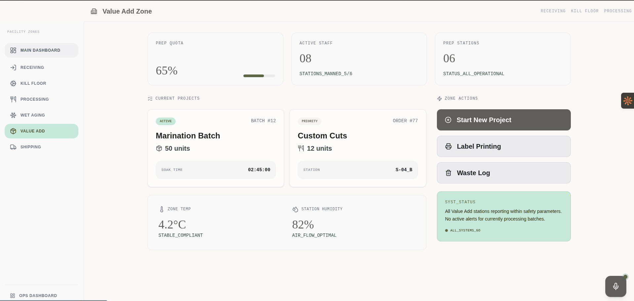Viewport: 634px width, 301px height.
Task: Click the PRIORITY badge on Custom Cuts
Action: point(310,121)
